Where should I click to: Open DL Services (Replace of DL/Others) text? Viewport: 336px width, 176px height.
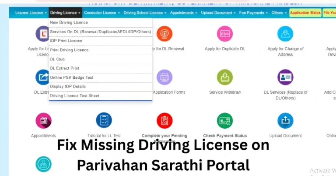(x=285, y=95)
